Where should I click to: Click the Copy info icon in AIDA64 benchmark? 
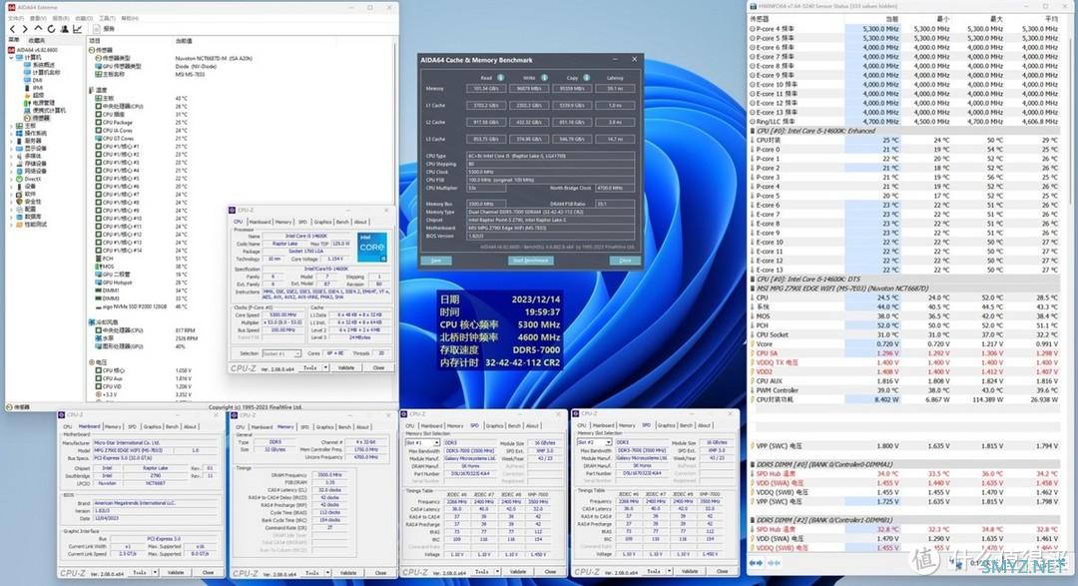pos(587,78)
